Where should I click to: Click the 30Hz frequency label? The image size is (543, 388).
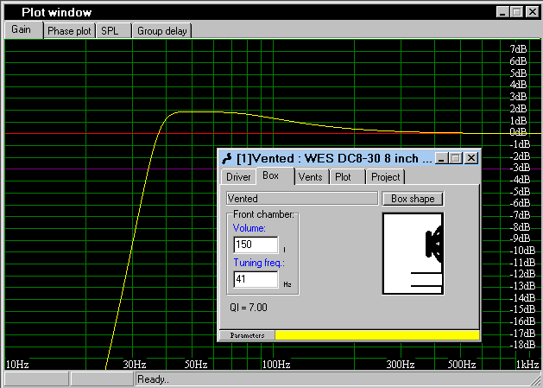pyautogui.click(x=135, y=365)
